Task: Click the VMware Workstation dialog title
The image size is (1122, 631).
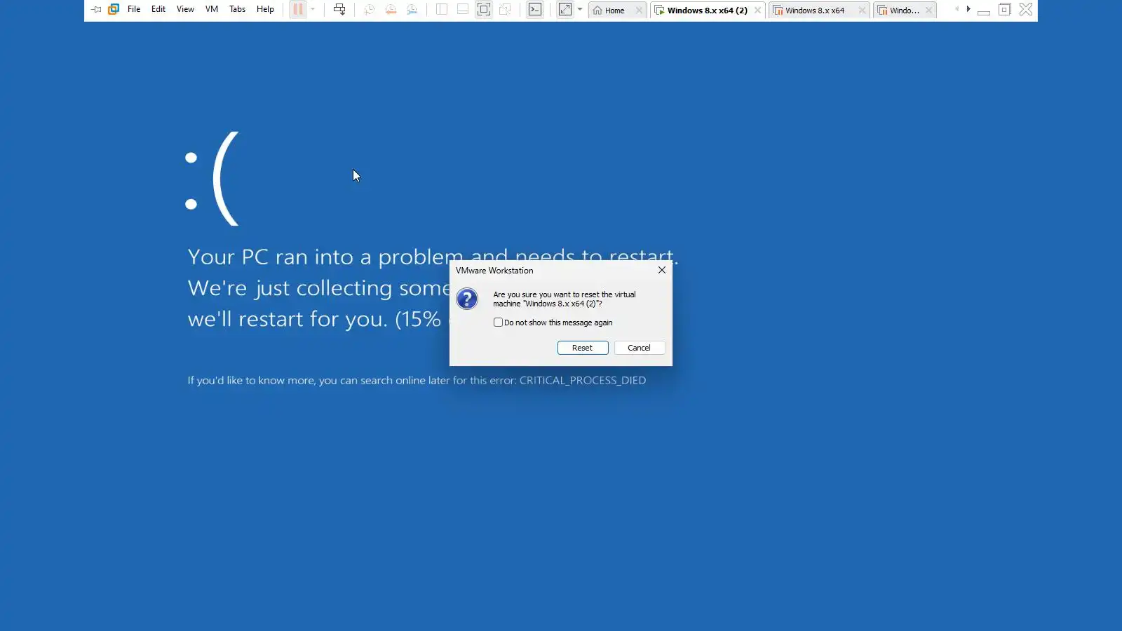Action: (x=494, y=271)
